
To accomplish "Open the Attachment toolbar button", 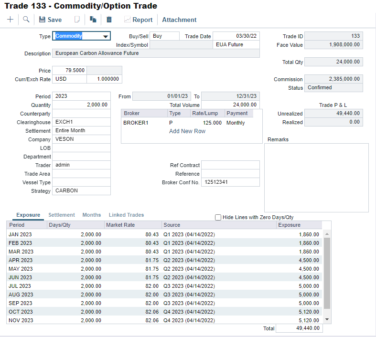I will 179,20.
